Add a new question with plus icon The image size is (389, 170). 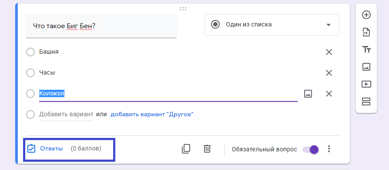(x=366, y=15)
